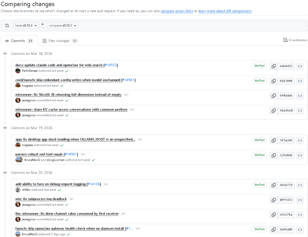
Task: Expand description of mlxrunner Slice fix commit
Action: pos(126,95)
